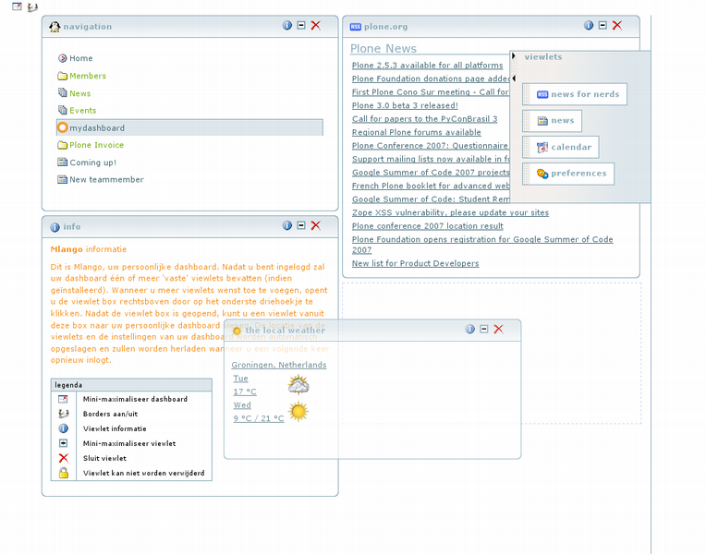Collapse the viewlets box using top triangle

(x=514, y=56)
